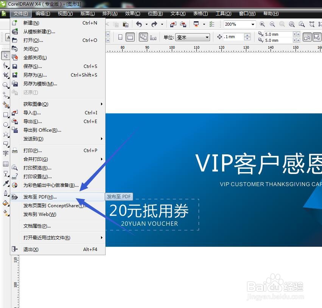Select the Fill bucket tool

pos(6,203)
